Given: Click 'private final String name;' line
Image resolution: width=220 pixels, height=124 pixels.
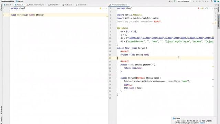Looking at the screenshot, I should tap(135, 55).
